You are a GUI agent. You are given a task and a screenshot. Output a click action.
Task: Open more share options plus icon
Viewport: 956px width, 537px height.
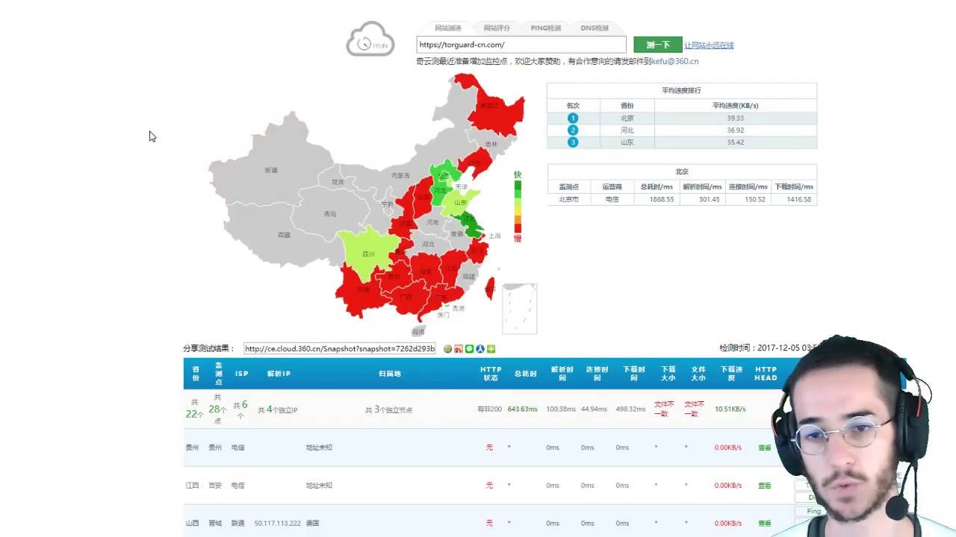pos(491,348)
